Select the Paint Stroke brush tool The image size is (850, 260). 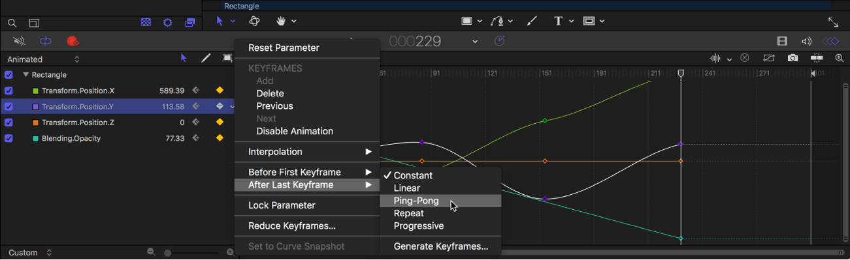click(531, 21)
